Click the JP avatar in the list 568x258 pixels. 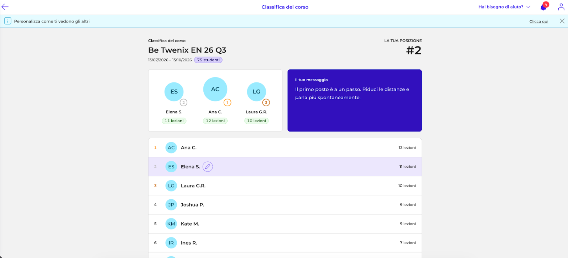[x=171, y=205]
